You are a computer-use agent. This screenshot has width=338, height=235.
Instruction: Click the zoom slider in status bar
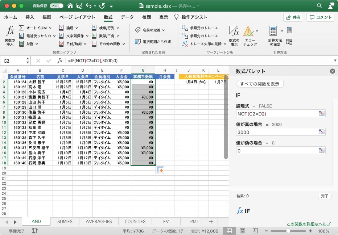coord(288,231)
